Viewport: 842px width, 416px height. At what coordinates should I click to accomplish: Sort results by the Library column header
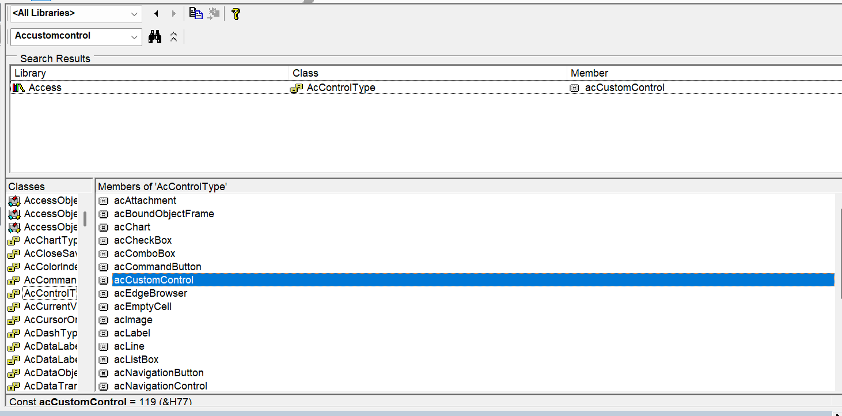pyautogui.click(x=150, y=73)
